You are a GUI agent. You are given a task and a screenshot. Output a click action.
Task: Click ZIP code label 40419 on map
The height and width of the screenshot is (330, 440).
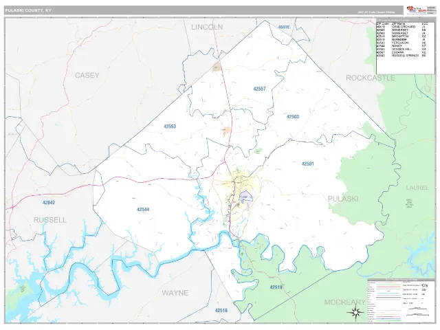click(284, 27)
